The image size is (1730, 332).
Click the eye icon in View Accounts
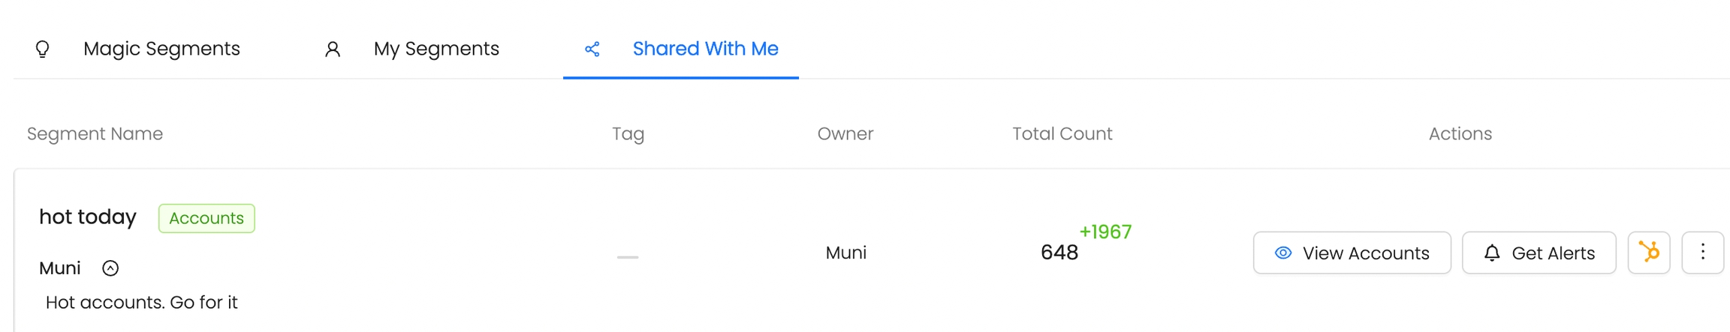1282,253
